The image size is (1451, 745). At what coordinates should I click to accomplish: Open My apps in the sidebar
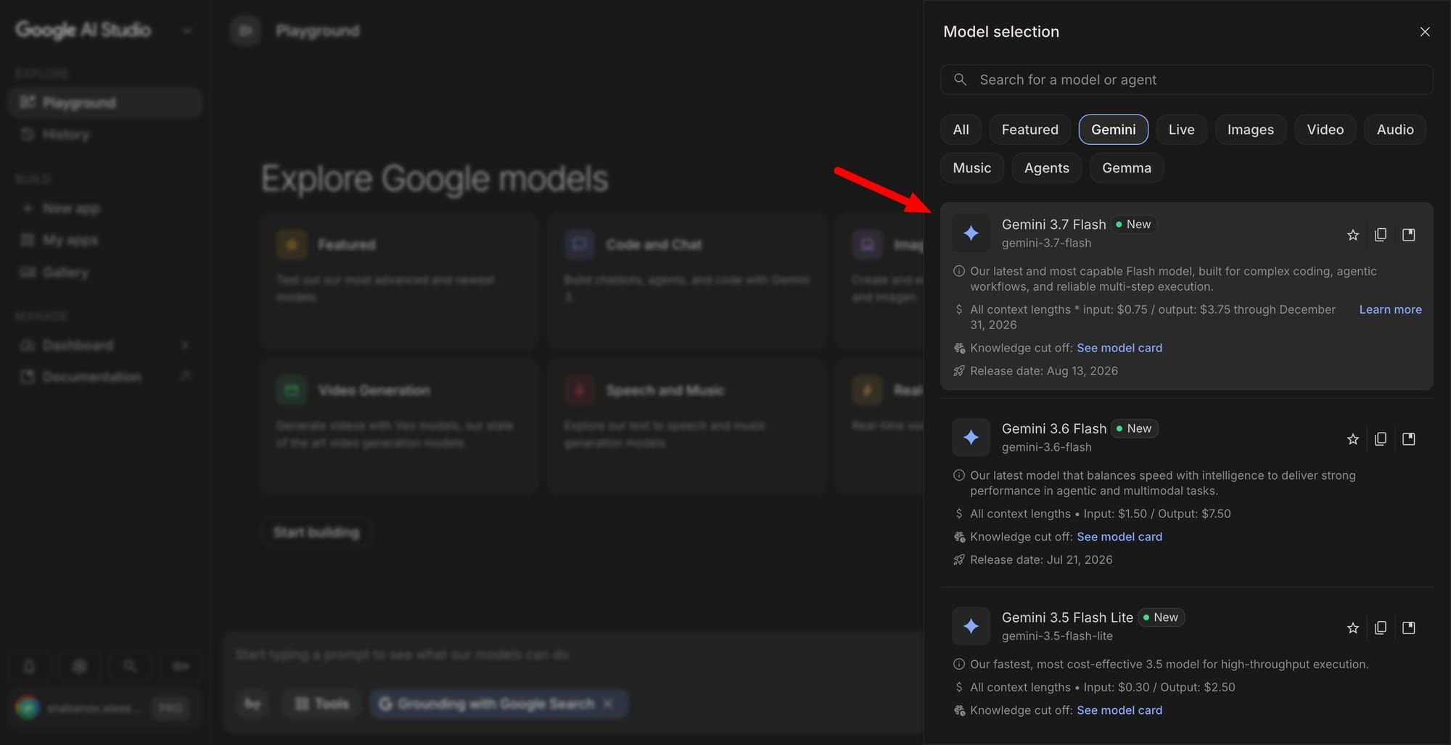[105, 240]
